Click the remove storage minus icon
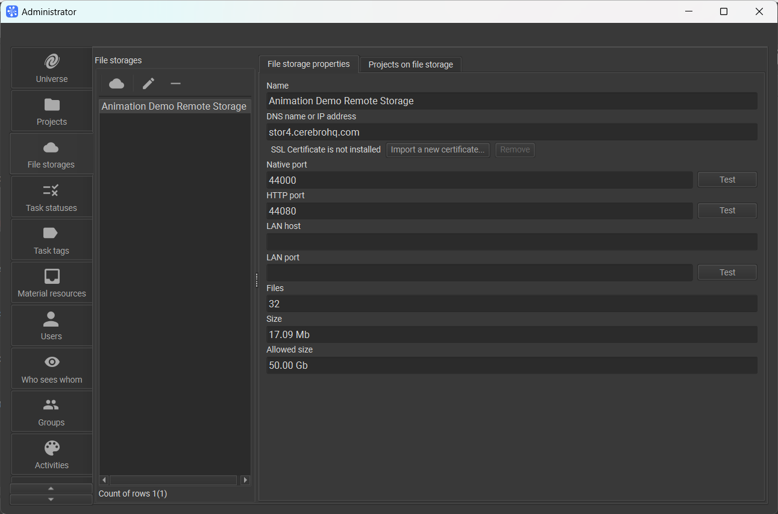This screenshot has height=514, width=778. [176, 83]
